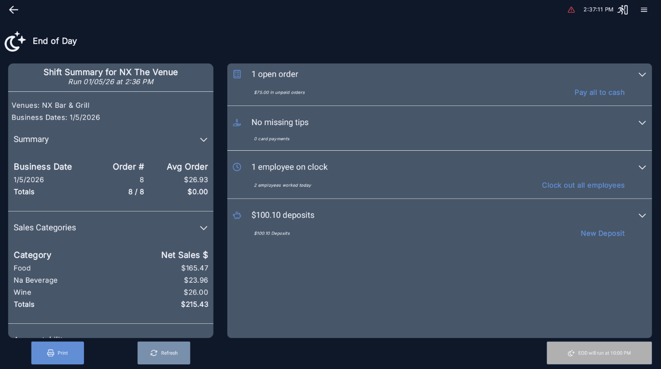The width and height of the screenshot is (661, 369).
Task: Expand the 1 open order row
Action: point(642,74)
